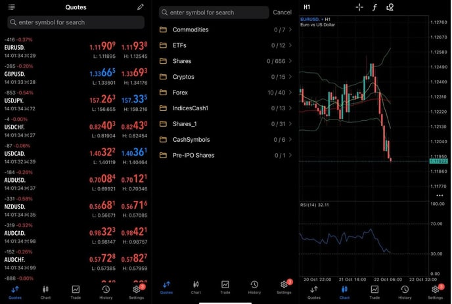This screenshot has height=304, width=452.
Task: Open Quotes tab in the symbol search panel
Action: click(166, 288)
